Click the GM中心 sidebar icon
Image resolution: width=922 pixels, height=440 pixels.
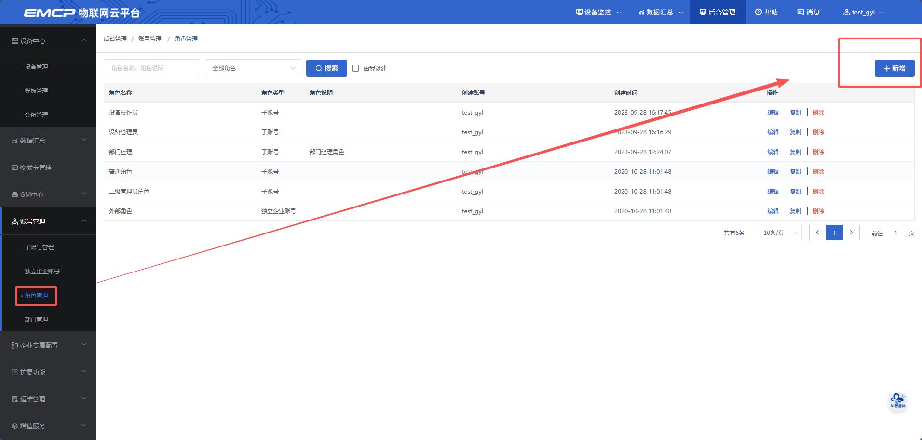tap(14, 194)
